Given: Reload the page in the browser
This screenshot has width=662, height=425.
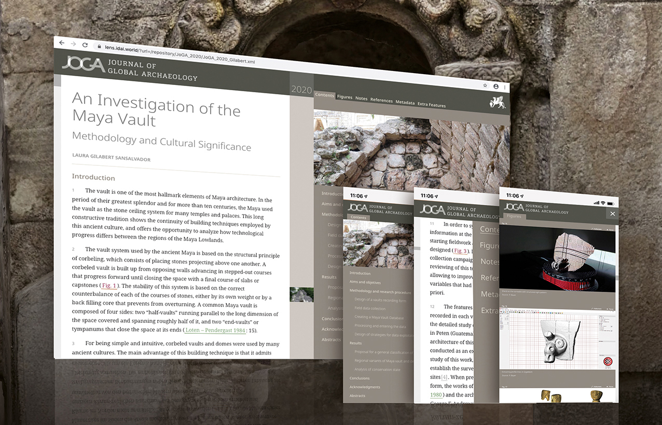Looking at the screenshot, I should point(85,45).
